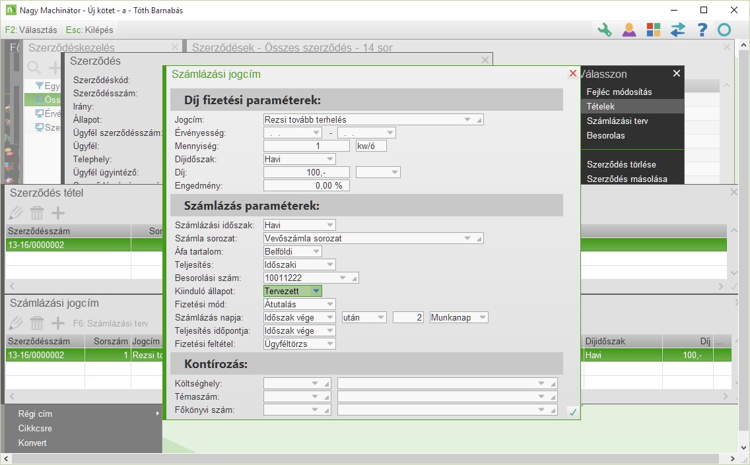The image size is (750, 465).
Task: Close the Számlázási jogcím dialog with red X
Action: (572, 74)
